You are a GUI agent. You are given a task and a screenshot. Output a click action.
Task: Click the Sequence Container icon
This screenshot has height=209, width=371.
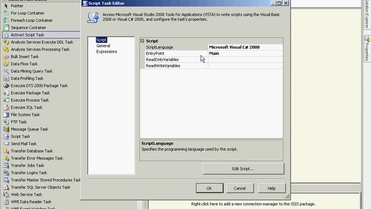tap(6, 27)
